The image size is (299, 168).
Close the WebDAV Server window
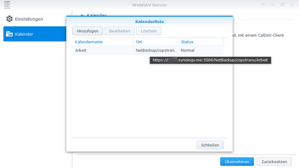coord(292,5)
